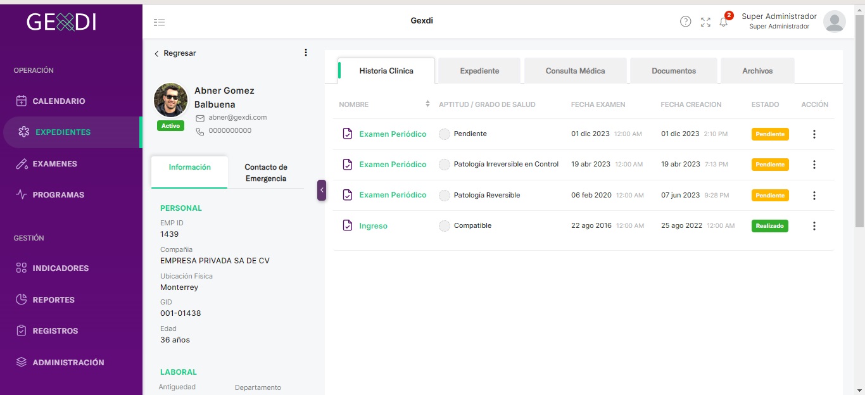The width and height of the screenshot is (865, 395).
Task: Click Pendiente badge of 19 abr 2023 exam
Action: coord(770,165)
